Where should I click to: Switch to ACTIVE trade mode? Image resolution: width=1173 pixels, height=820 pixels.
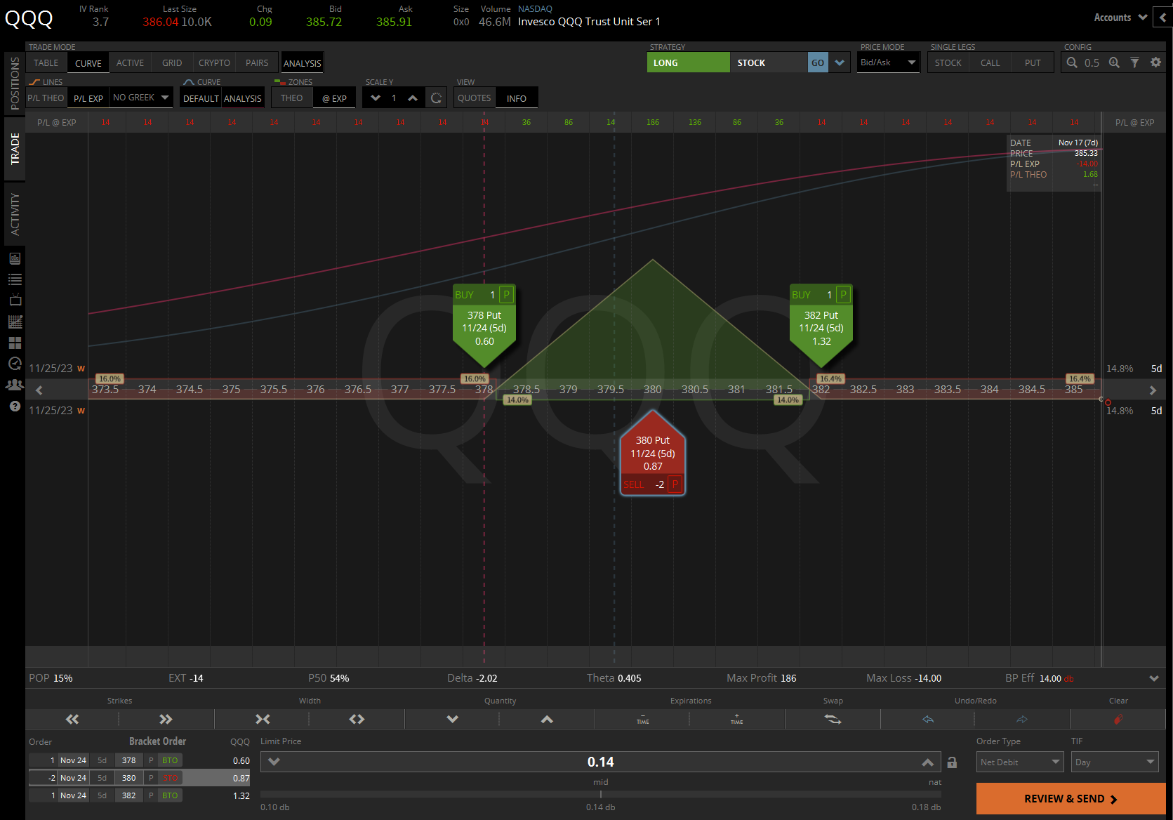131,62
